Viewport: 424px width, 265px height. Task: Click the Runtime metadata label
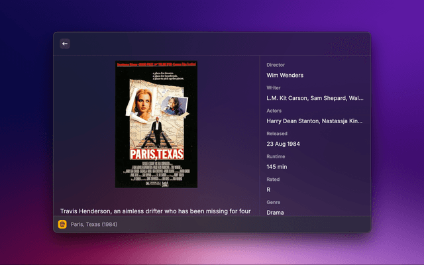(x=276, y=156)
